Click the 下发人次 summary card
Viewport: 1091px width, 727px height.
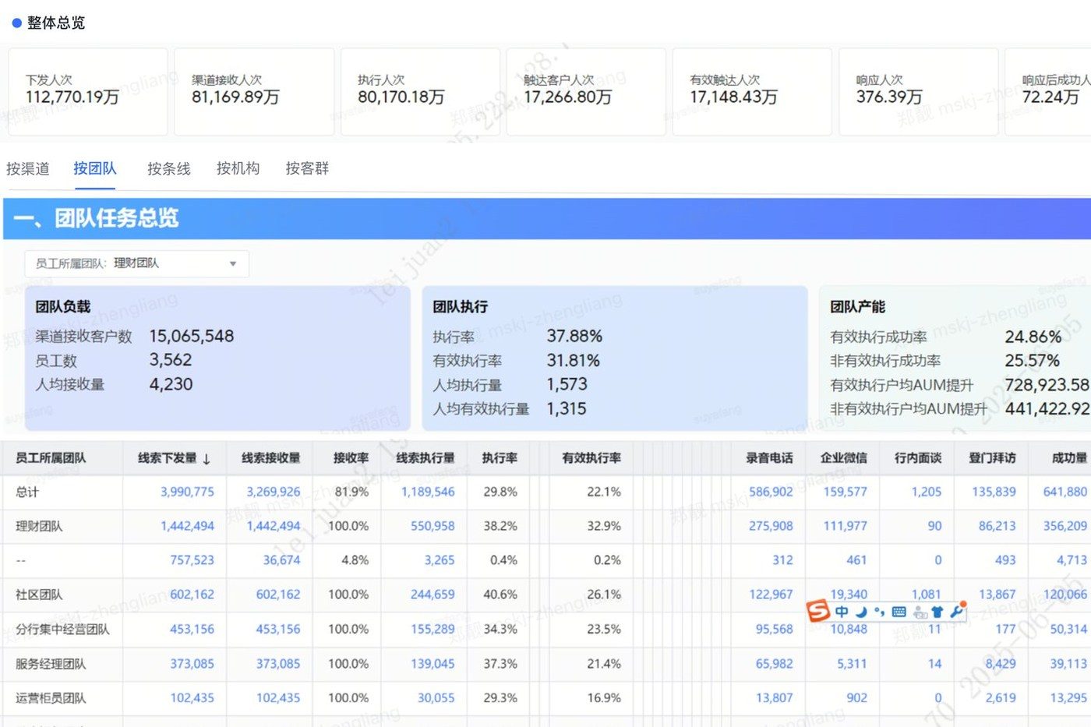point(88,92)
